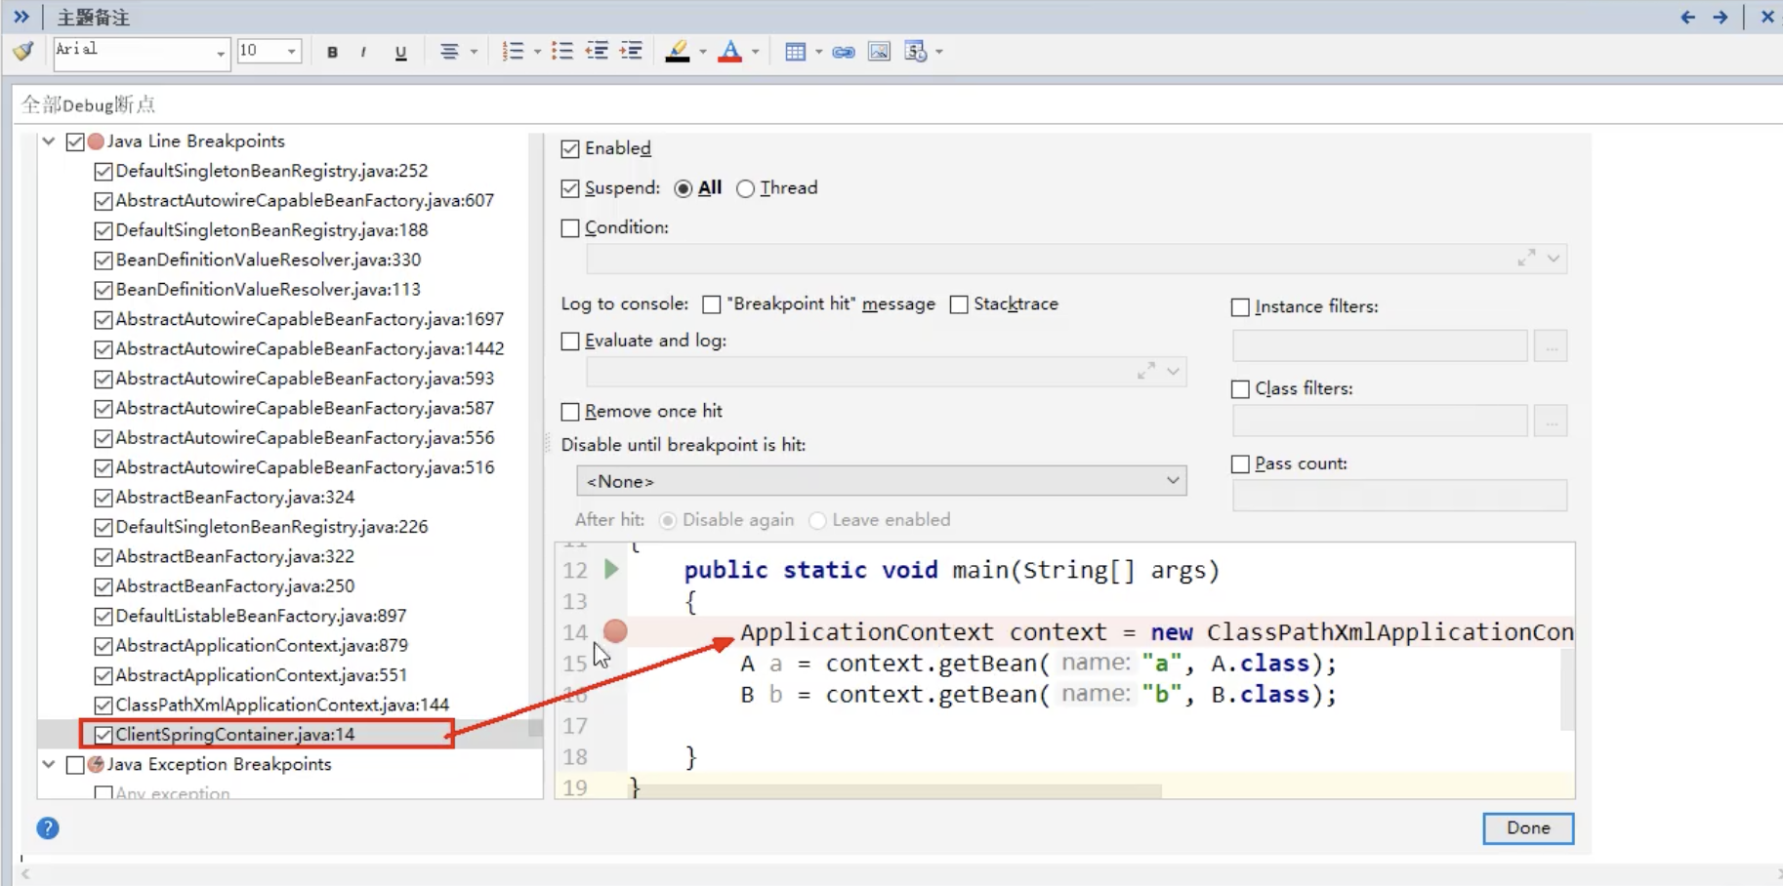The image size is (1783, 886).
Task: Enable Pass count checkbox
Action: 1240,464
